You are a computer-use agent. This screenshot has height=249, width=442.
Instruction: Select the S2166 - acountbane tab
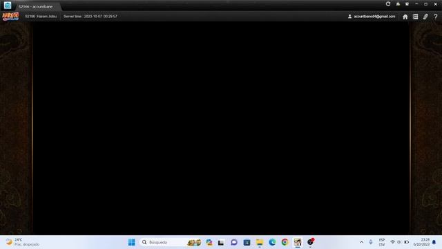35,6
